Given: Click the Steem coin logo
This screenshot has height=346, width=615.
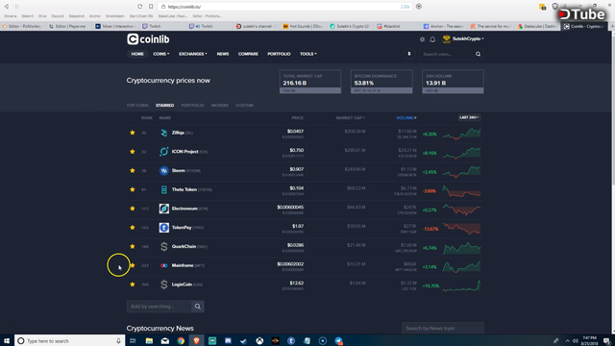Looking at the screenshot, I should click(x=164, y=171).
